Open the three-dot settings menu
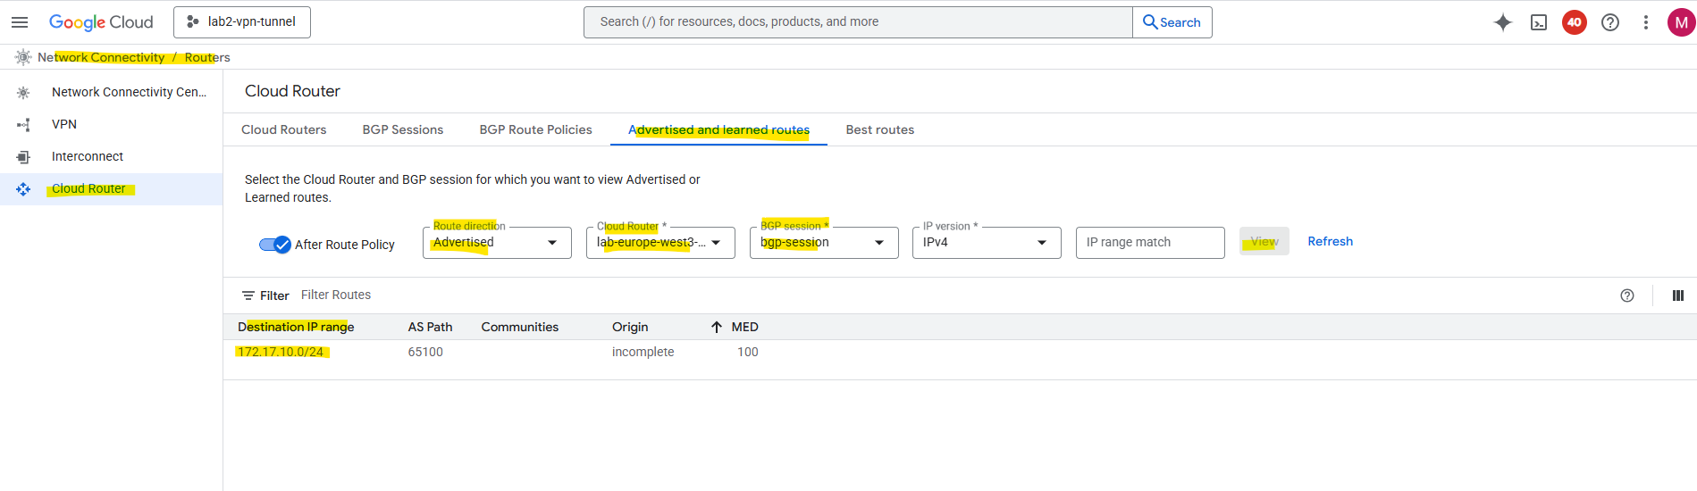Viewport: 1697px width, 491px height. click(1645, 22)
